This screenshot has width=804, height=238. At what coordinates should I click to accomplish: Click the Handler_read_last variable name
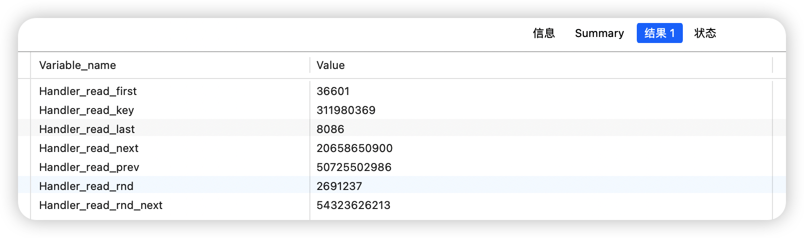tap(87, 129)
